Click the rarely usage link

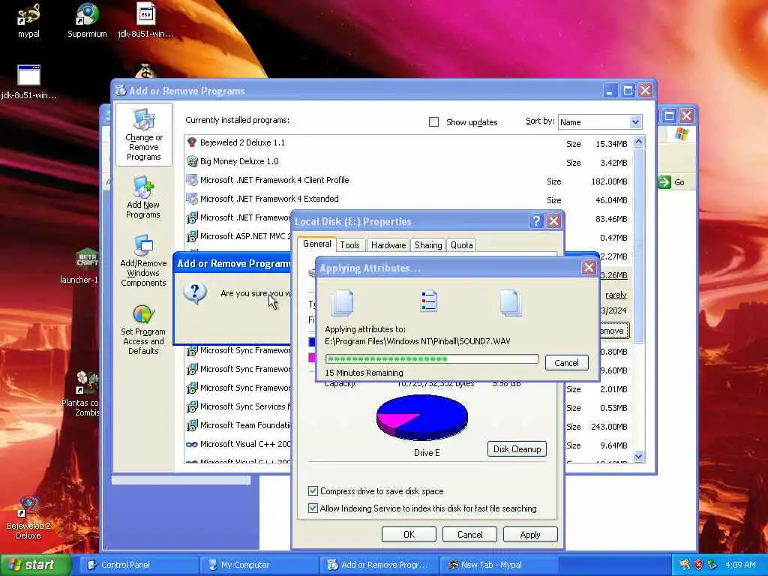tap(616, 295)
